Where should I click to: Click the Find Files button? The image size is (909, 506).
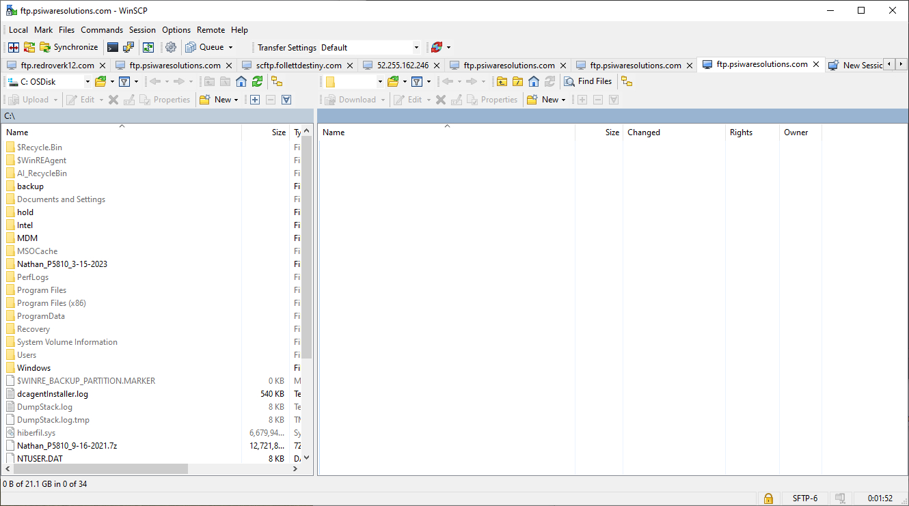588,81
